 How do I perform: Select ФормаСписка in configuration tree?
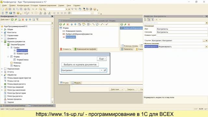pyautogui.click(x=22, y=60)
